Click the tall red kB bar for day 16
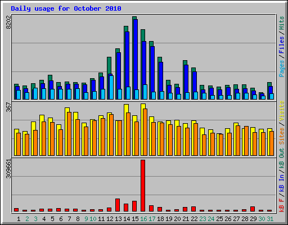This screenshot has width=288, height=225. (143, 186)
